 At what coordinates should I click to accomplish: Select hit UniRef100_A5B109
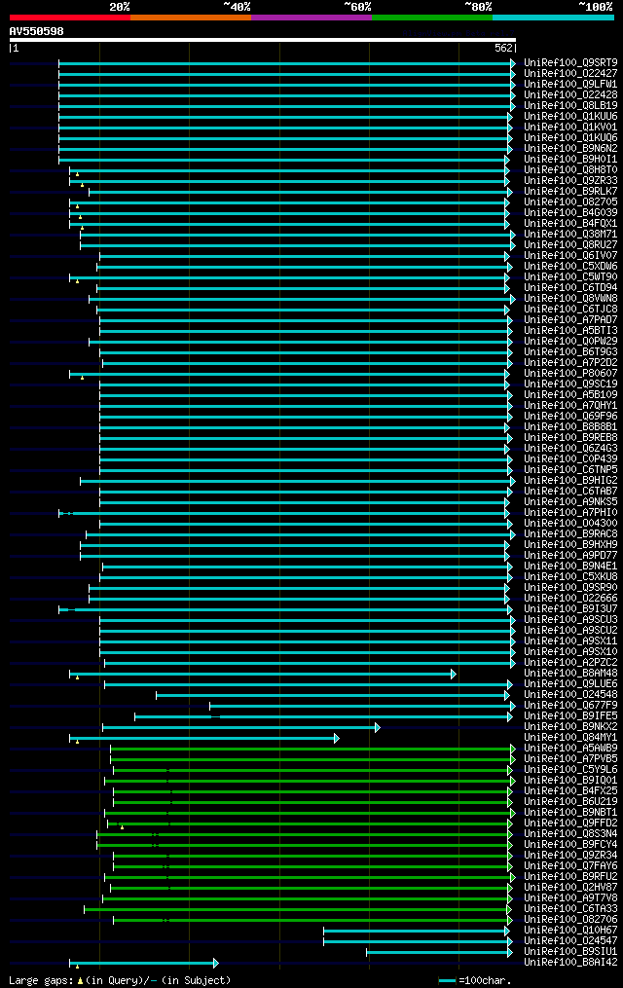point(570,395)
